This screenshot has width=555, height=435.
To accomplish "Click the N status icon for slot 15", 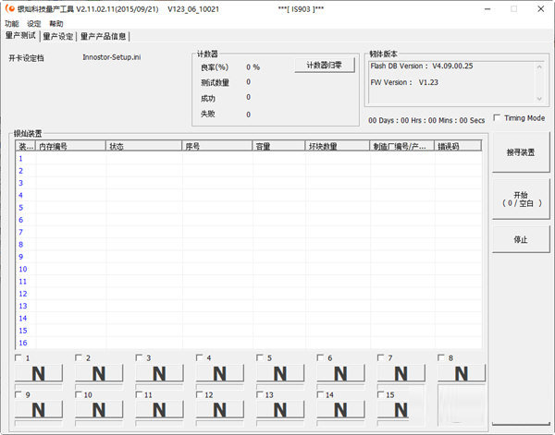I will 401,409.
